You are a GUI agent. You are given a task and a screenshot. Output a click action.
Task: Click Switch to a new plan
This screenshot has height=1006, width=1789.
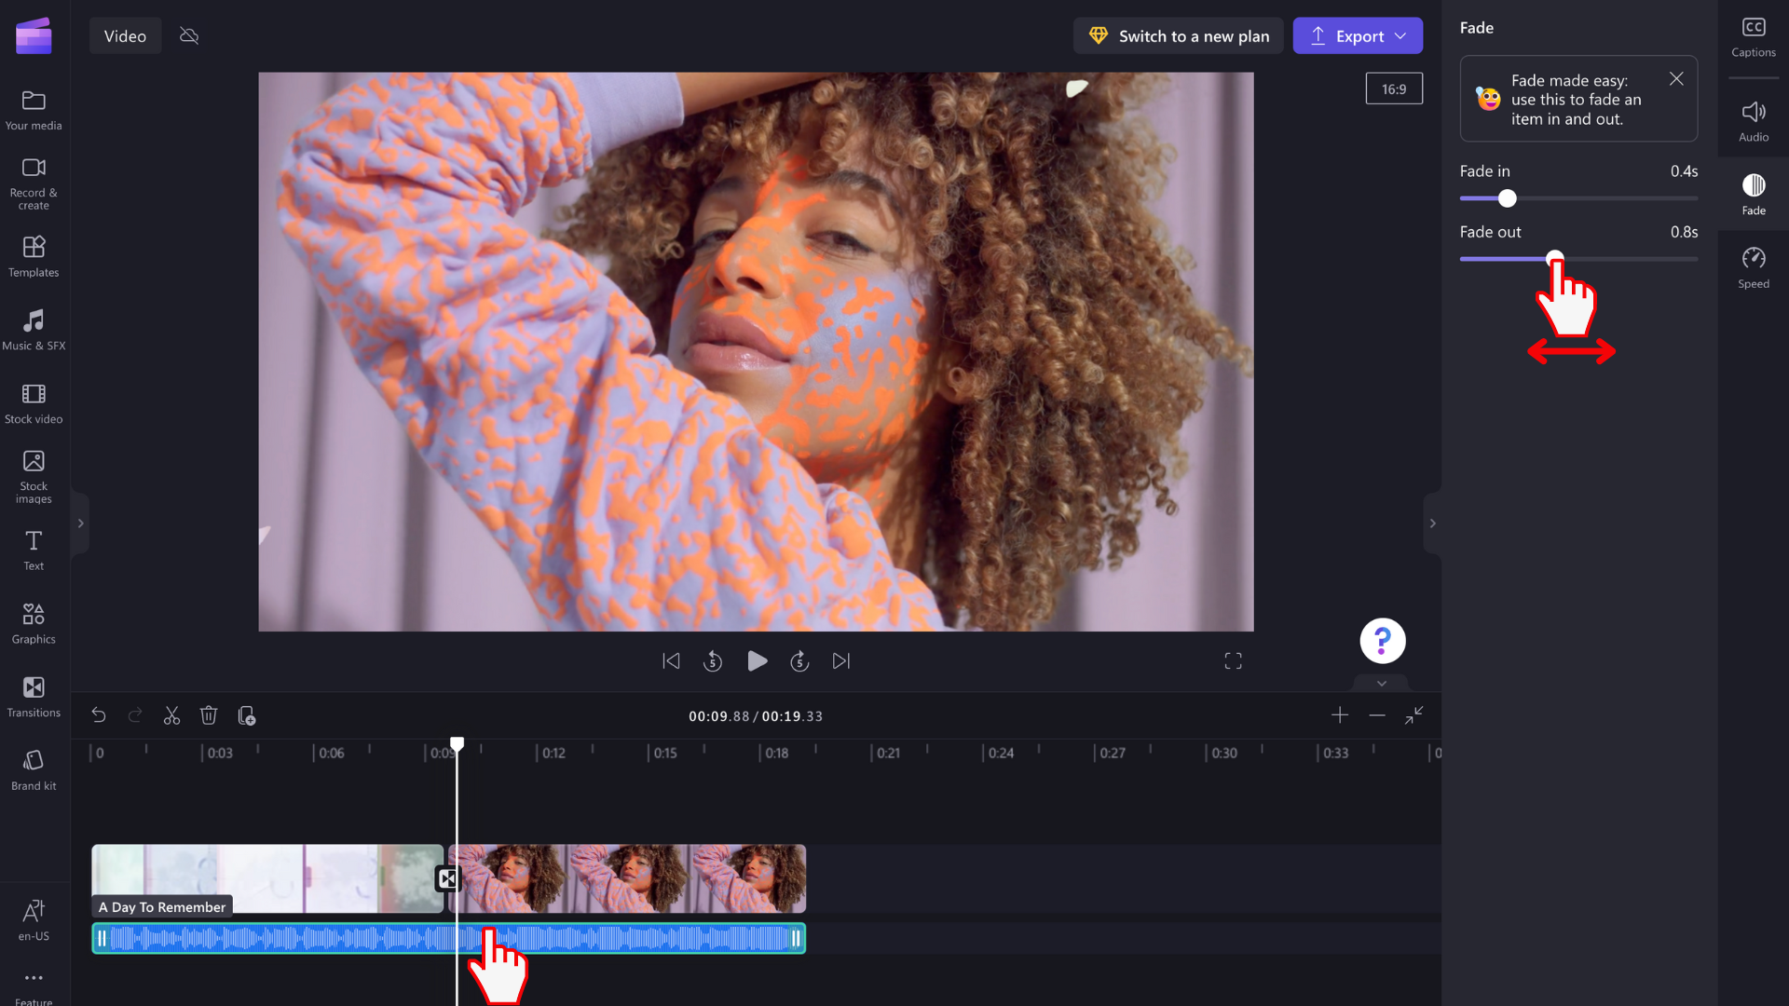point(1180,35)
